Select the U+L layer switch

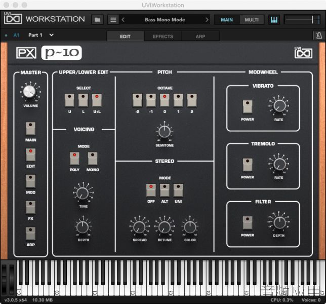(97, 100)
